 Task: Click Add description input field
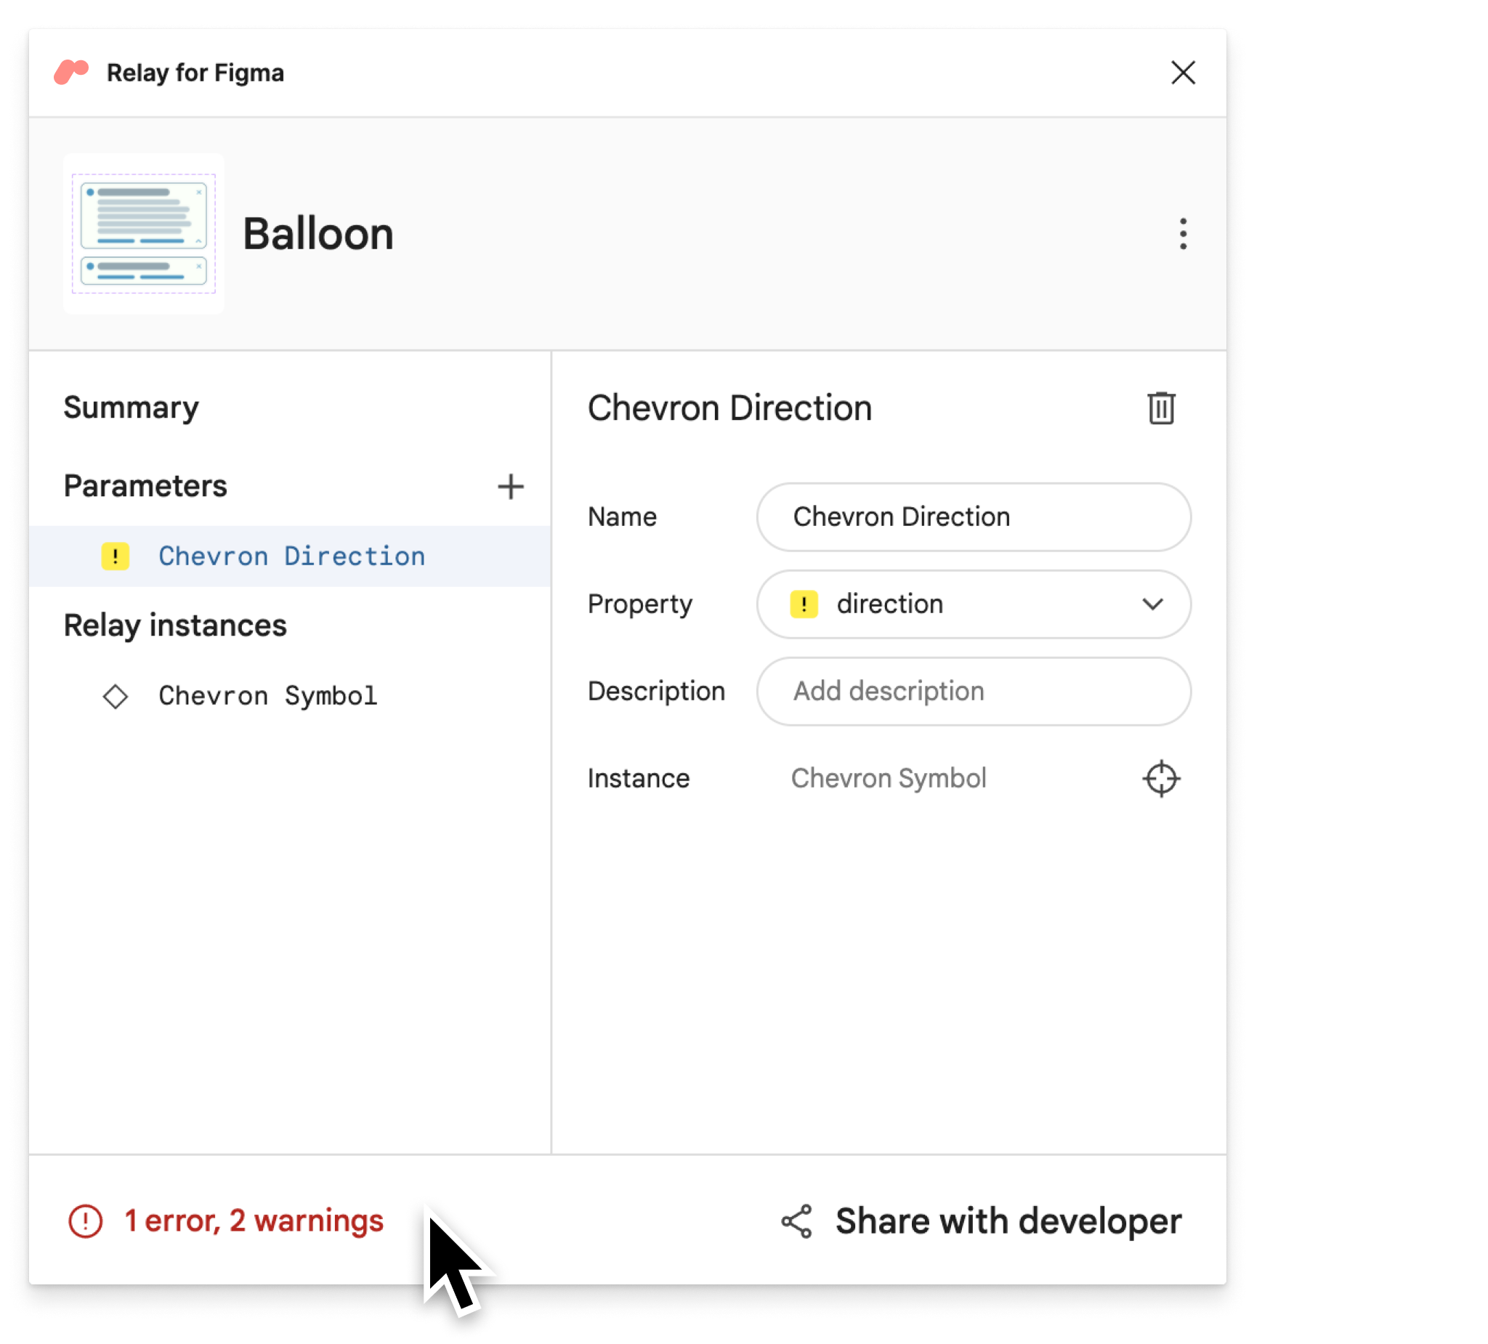(975, 691)
